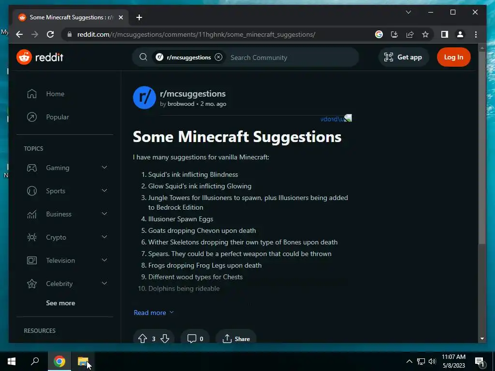Screen dimensions: 495x371
Task: Close the Some Minecraft Suggestions tab
Action: click(120, 17)
